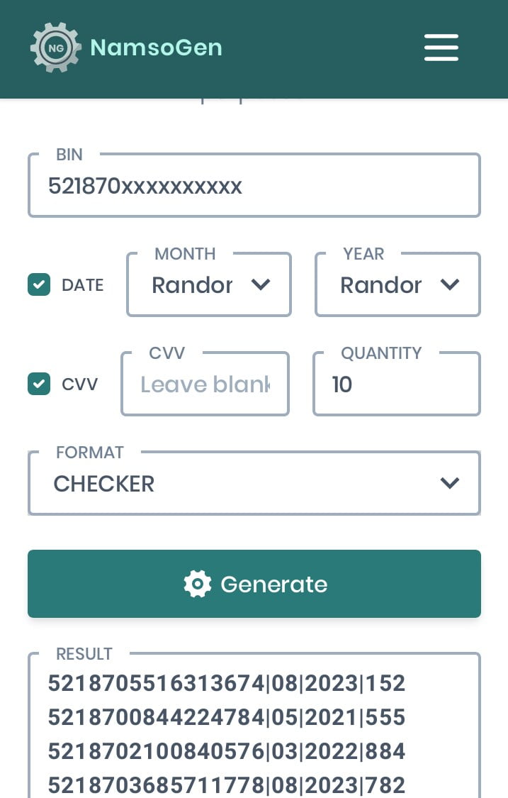
Task: Click the DATE label text
Action: click(83, 284)
